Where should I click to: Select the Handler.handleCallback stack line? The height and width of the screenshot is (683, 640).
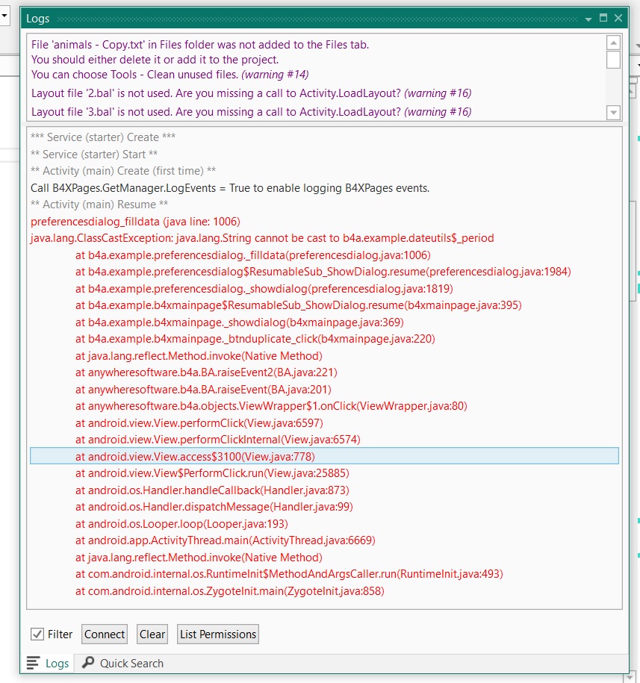point(212,490)
